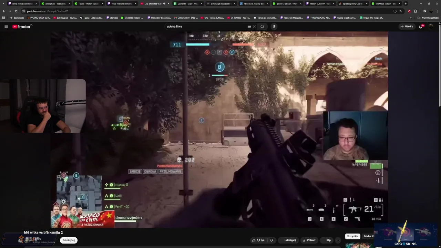Switch to the 'PEŁNA KULTURA' tab

[320, 3]
